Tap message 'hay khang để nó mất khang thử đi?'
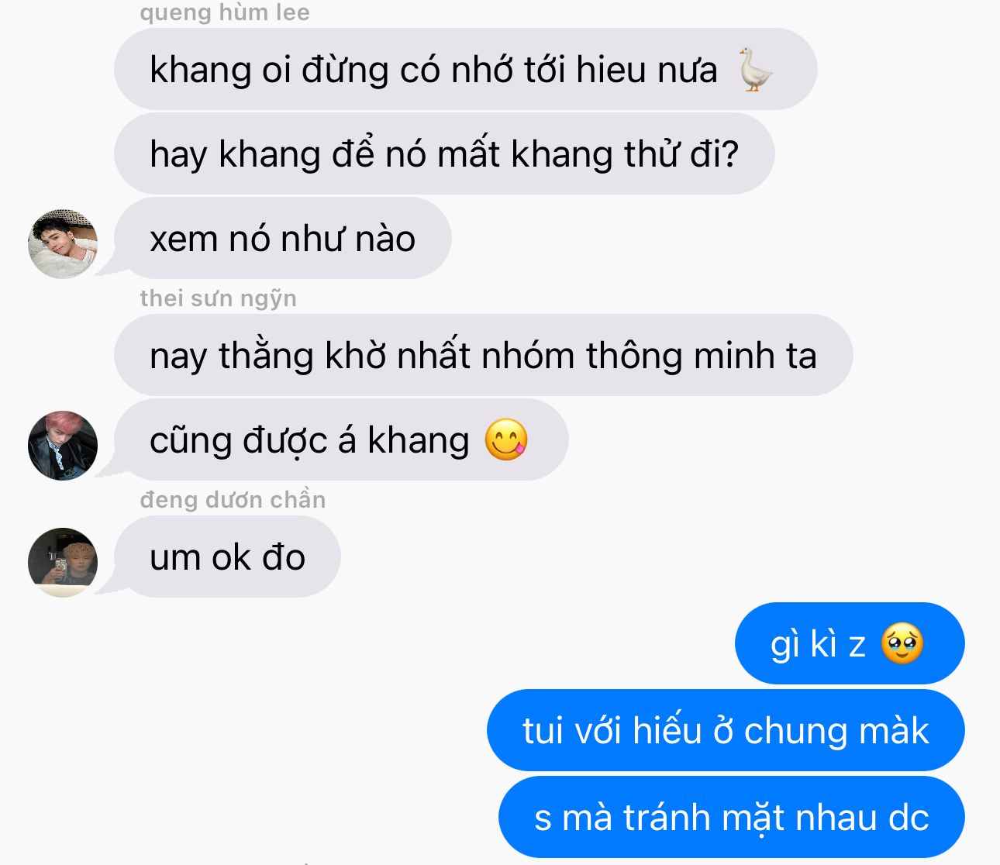 click(444, 153)
